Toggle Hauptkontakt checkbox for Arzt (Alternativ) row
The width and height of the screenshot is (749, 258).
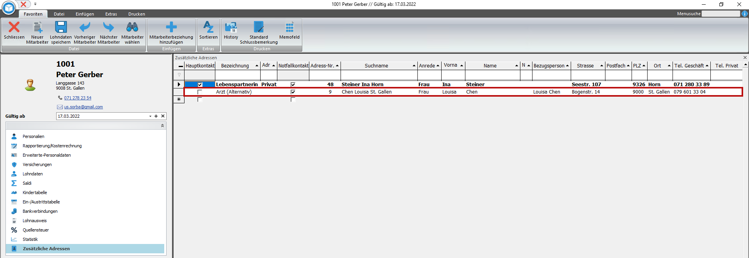coord(200,92)
